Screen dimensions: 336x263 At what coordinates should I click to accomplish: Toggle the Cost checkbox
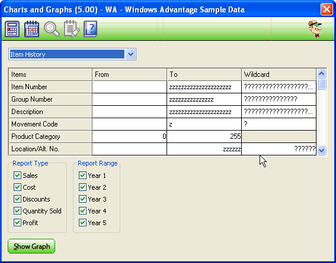17,187
